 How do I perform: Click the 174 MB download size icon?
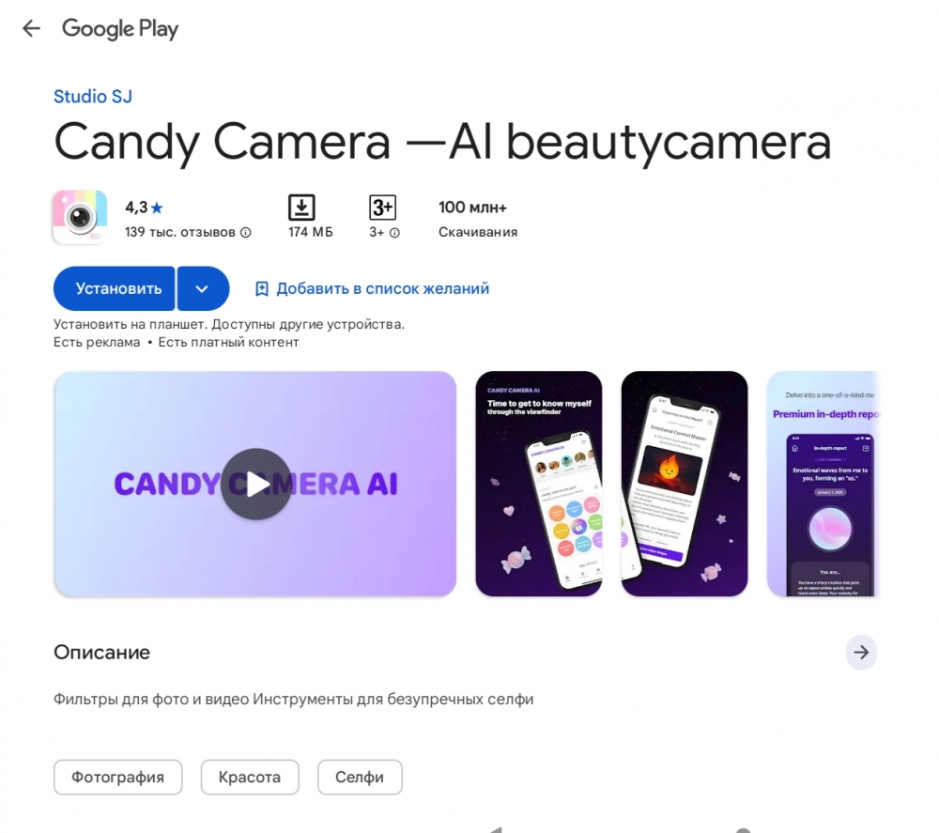point(301,208)
